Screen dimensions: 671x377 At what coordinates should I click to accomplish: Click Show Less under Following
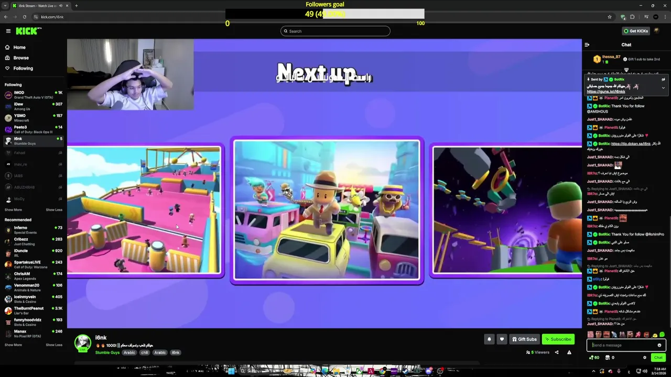click(54, 209)
